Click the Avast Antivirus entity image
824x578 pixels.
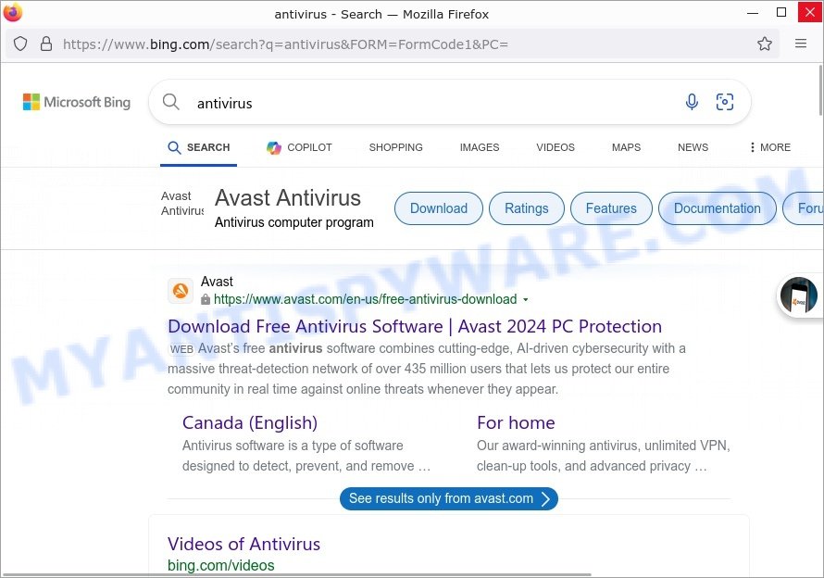coord(182,204)
